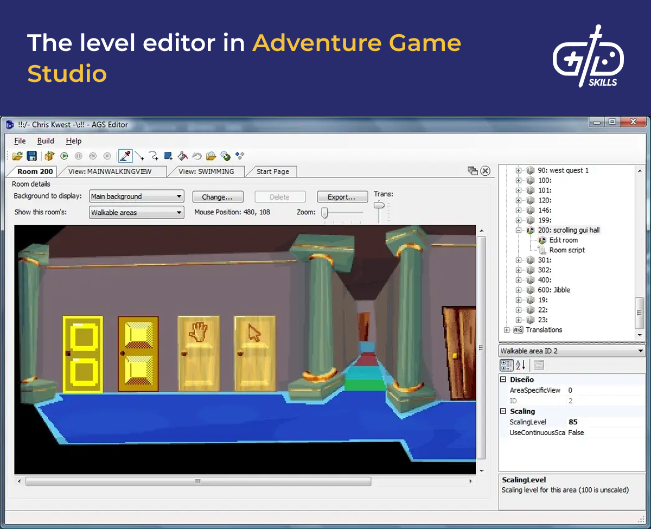Activate the filled Rectangle tool
This screenshot has width=651, height=529.
pos(167,156)
